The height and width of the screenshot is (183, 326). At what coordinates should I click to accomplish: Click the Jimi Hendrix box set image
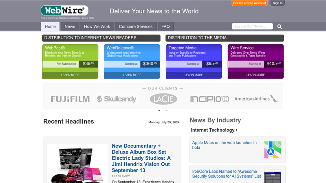[x=77, y=164]
